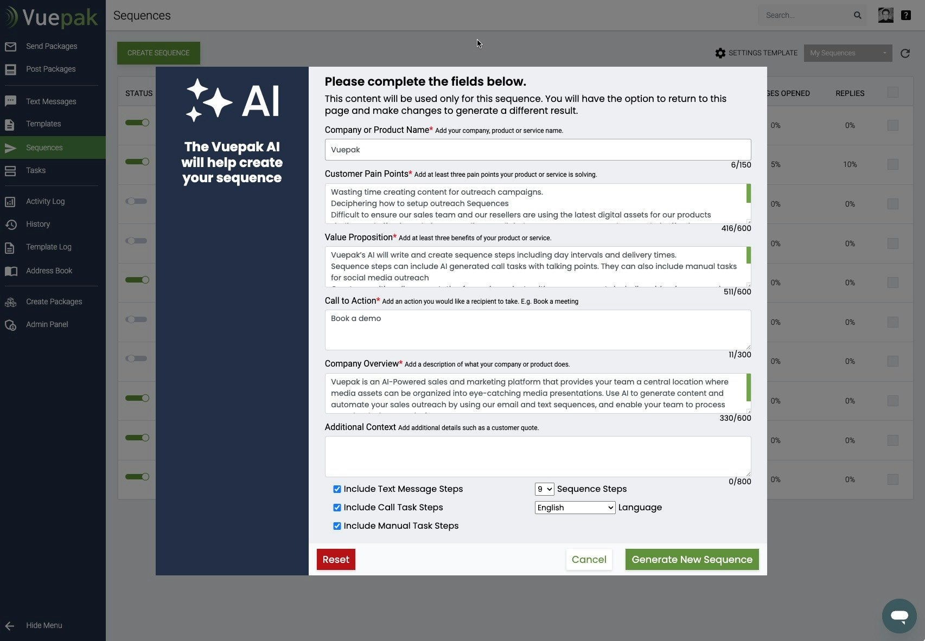Open the Language dropdown set to English

575,508
